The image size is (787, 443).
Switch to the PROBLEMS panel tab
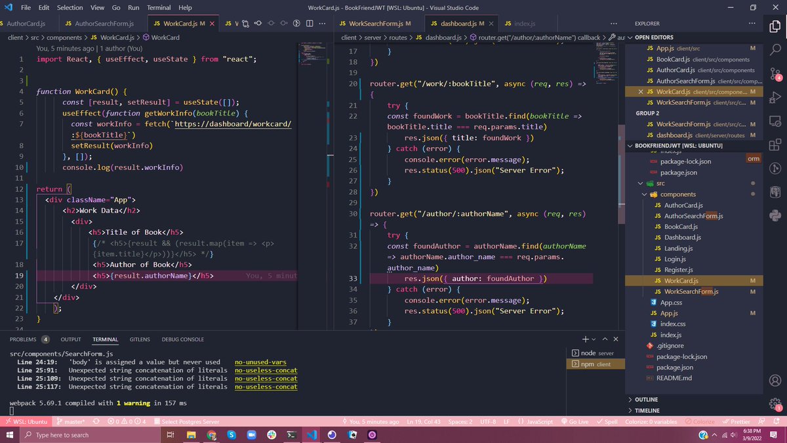pyautogui.click(x=30, y=339)
